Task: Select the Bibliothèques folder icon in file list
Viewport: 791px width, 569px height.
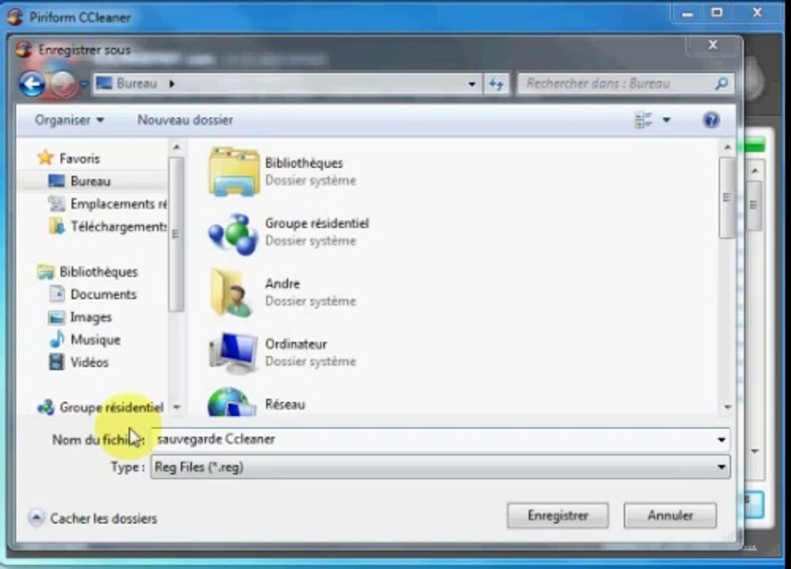Action: coord(233,171)
